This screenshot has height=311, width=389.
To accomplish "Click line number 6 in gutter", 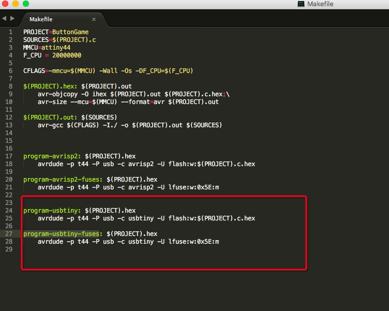I will [x=10, y=71].
